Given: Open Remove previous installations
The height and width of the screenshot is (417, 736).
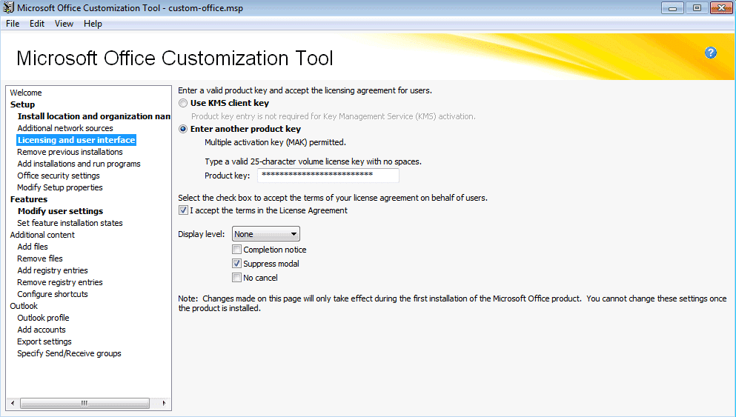Looking at the screenshot, I should (70, 152).
